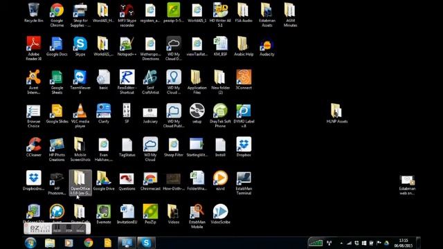Select the Browser Choice icon
This screenshot has height=249, width=443.
pos(34,116)
